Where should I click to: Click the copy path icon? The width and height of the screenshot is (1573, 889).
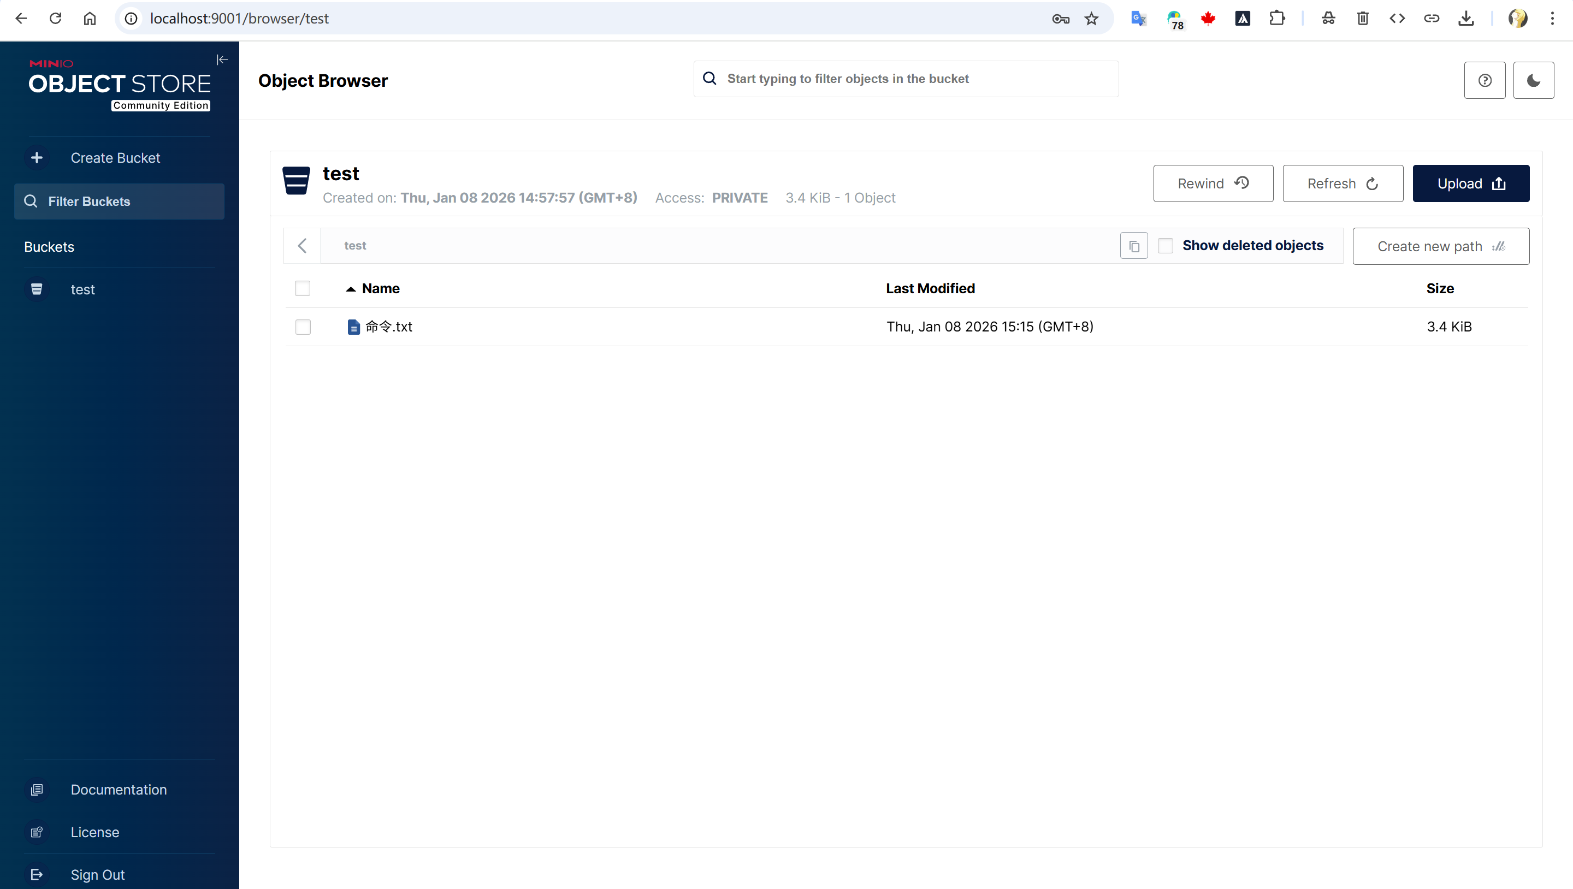(x=1134, y=246)
